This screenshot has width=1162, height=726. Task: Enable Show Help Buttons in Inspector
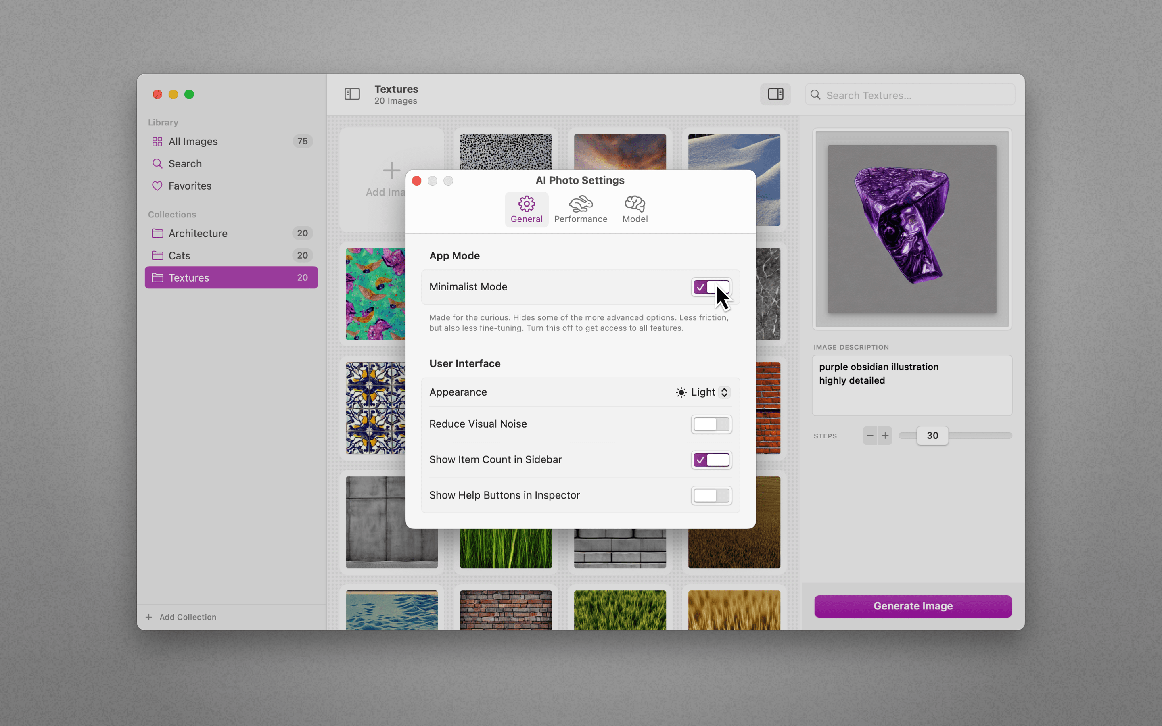point(711,496)
